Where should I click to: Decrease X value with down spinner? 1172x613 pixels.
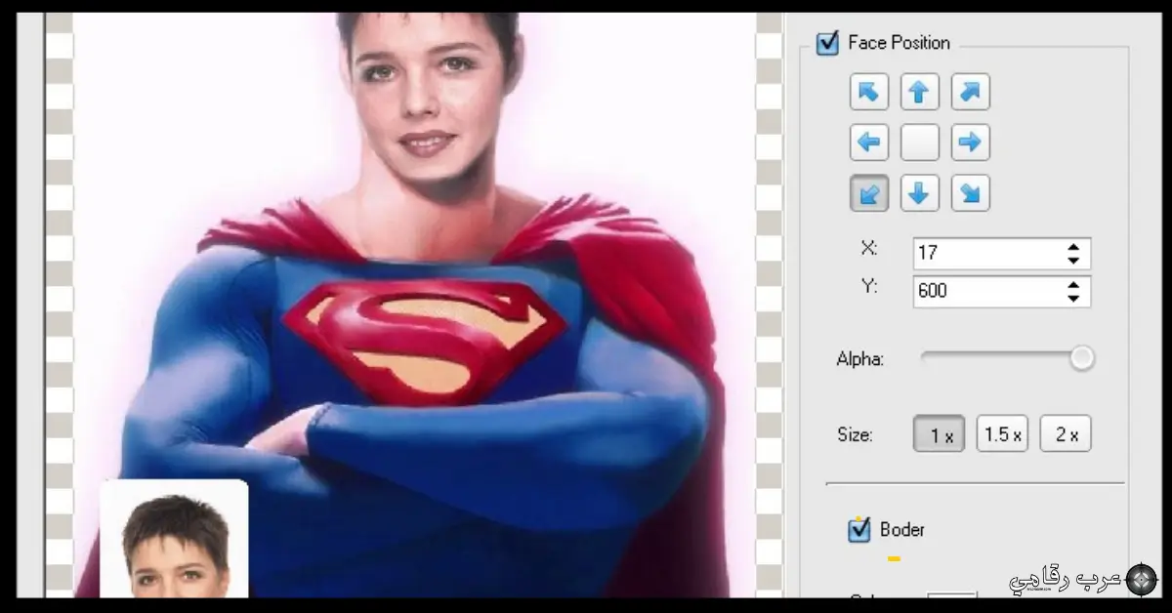point(1073,260)
